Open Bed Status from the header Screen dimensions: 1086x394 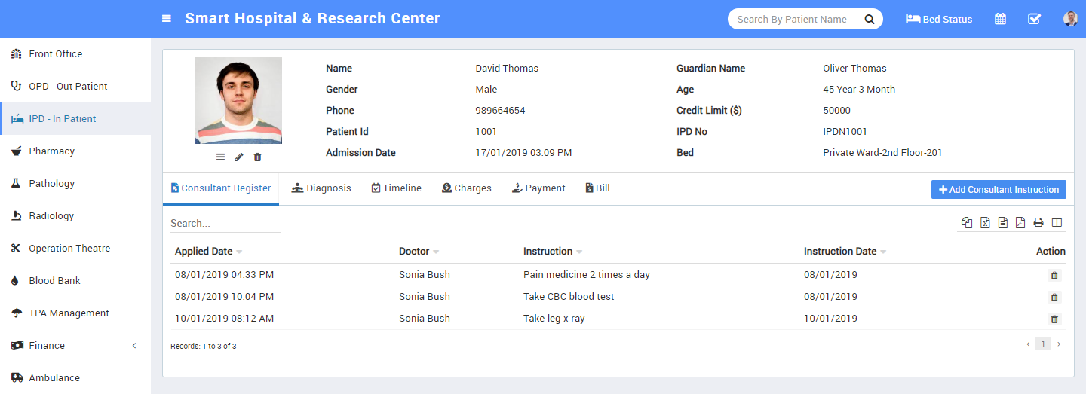point(939,19)
